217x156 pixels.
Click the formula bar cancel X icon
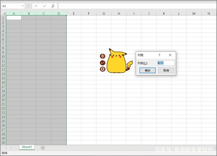36,6
